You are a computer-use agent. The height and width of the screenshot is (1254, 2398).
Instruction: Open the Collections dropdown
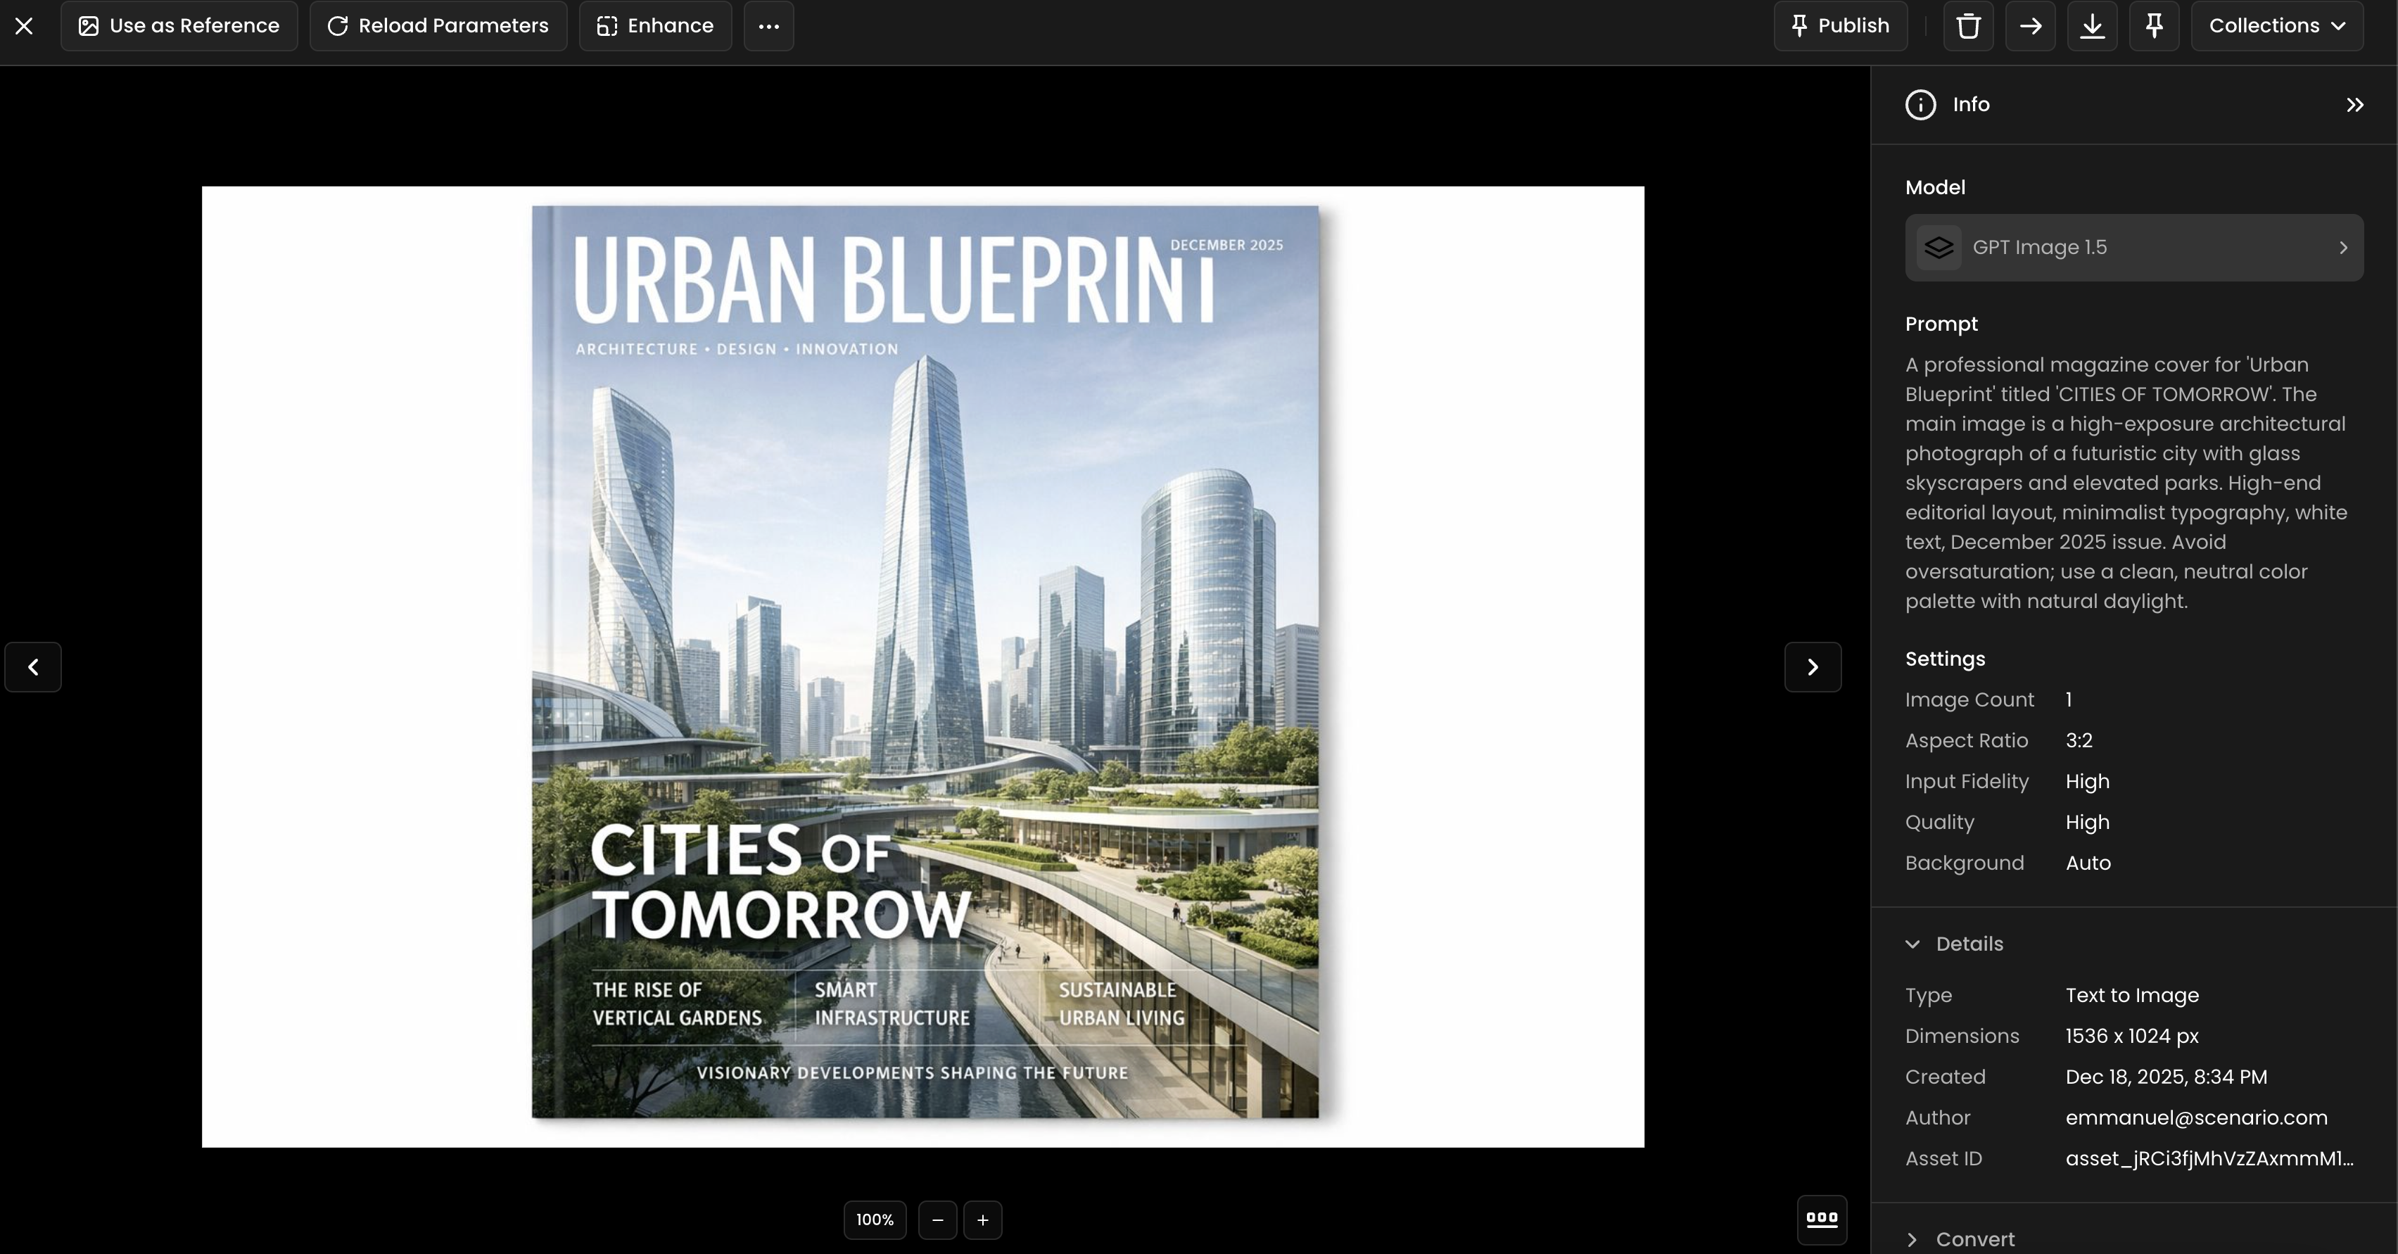tap(2276, 26)
